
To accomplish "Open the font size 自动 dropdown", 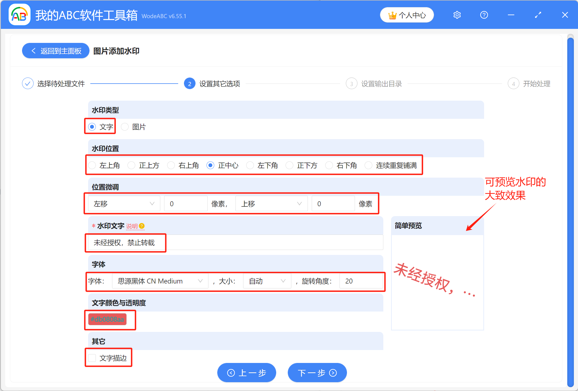I will tap(267, 281).
